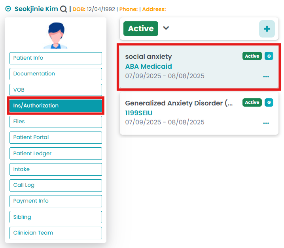Screen dimensions: 284x248
Task: Select the Ins/Authorization menu item
Action: pyautogui.click(x=56, y=106)
